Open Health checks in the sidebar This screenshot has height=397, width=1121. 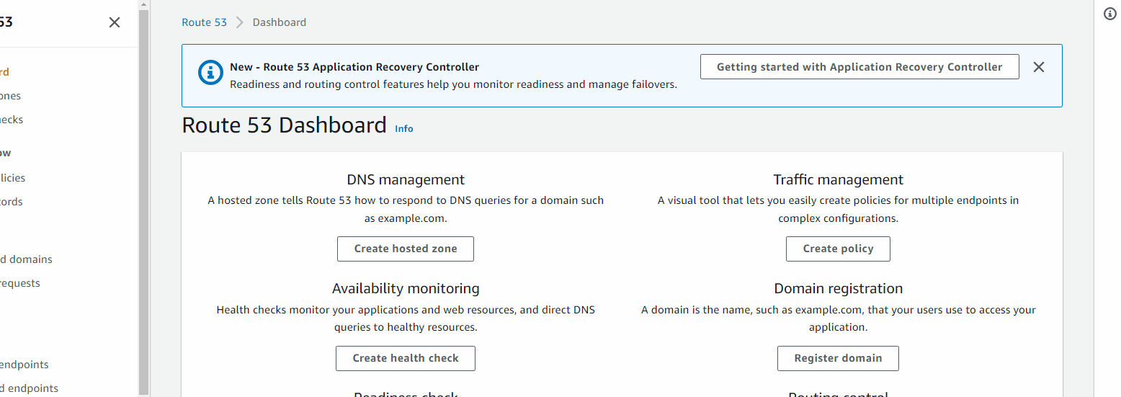[x=12, y=120]
